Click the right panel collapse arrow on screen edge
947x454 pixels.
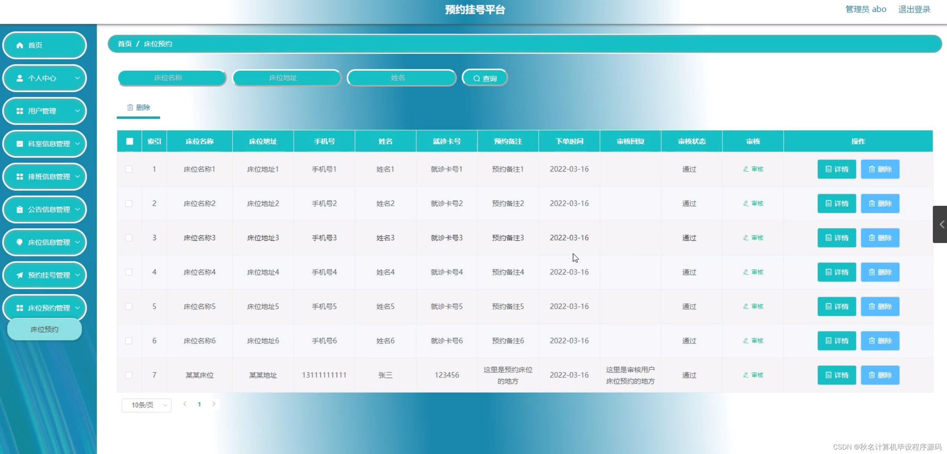942,224
